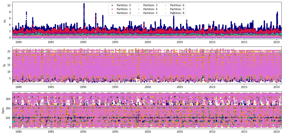Select the Partition: 2 legend label
283x135 pixels.
click(124, 13)
